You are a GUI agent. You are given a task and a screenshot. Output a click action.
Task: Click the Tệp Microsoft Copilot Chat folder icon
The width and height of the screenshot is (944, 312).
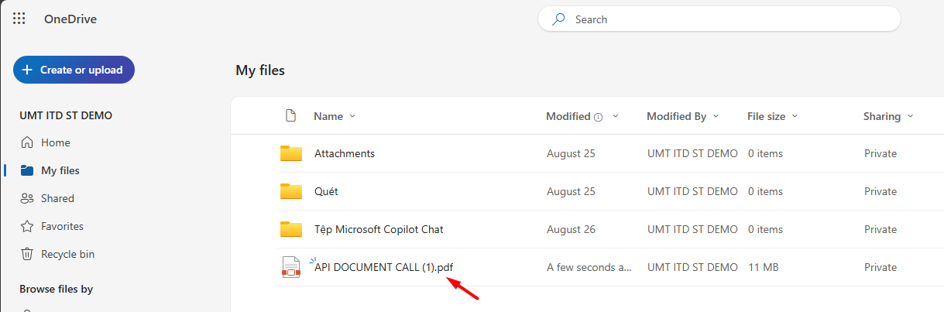(x=291, y=229)
